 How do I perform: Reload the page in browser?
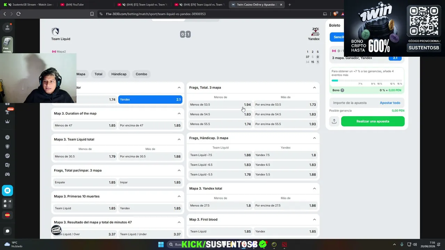(x=18, y=14)
